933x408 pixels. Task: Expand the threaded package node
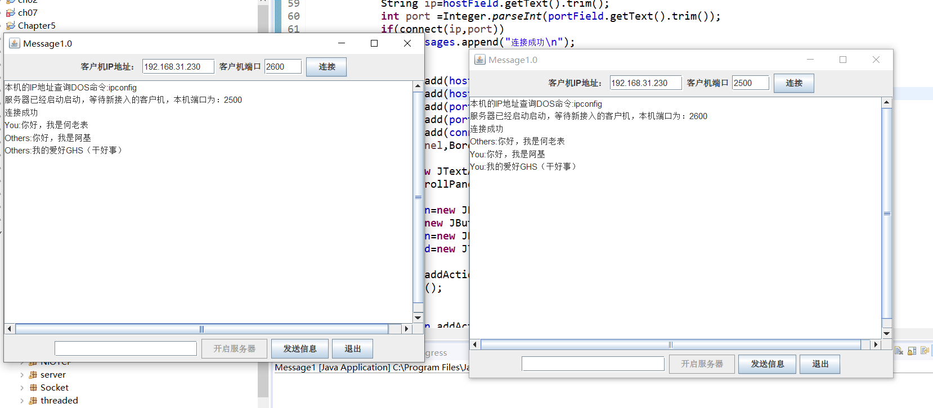(x=22, y=401)
